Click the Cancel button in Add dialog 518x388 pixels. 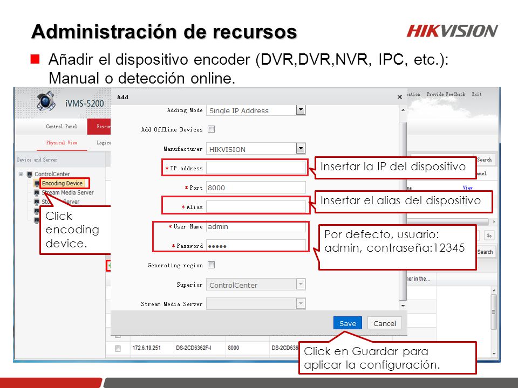(x=385, y=323)
